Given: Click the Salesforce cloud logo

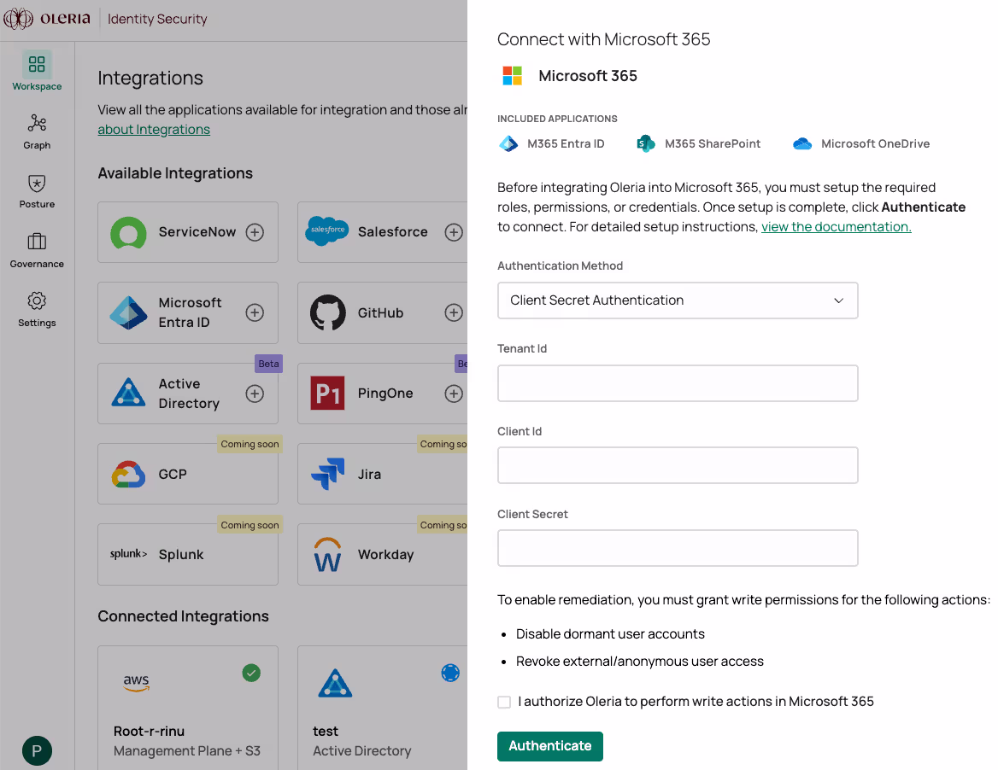Looking at the screenshot, I should [x=327, y=230].
